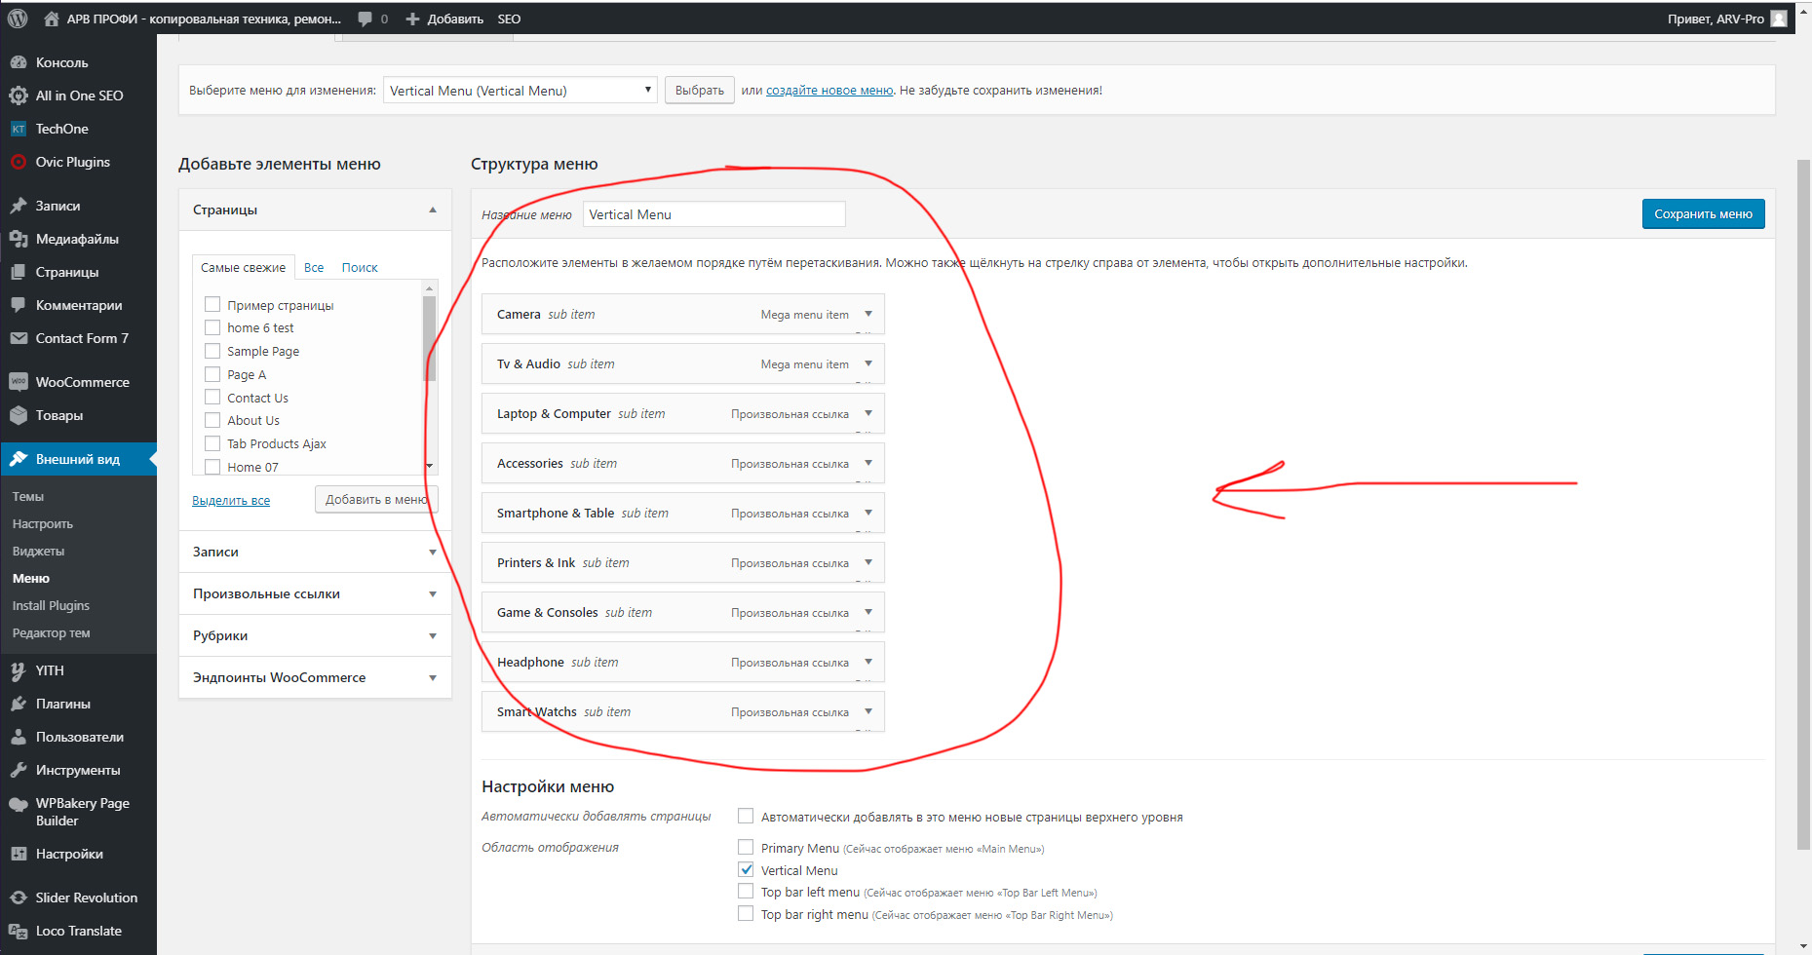Check the Top bar left menu checkbox
Image resolution: width=1812 pixels, height=955 pixels.
(x=746, y=892)
